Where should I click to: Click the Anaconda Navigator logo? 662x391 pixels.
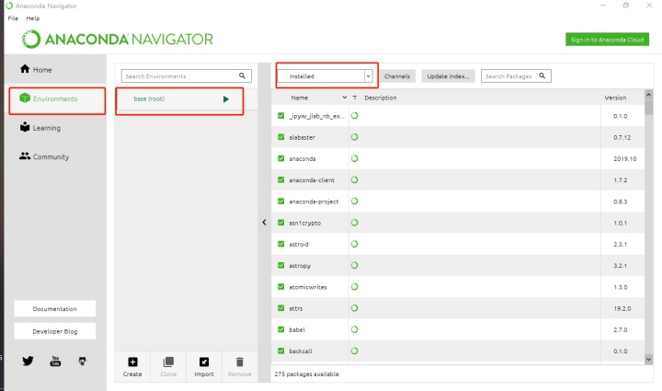click(118, 40)
